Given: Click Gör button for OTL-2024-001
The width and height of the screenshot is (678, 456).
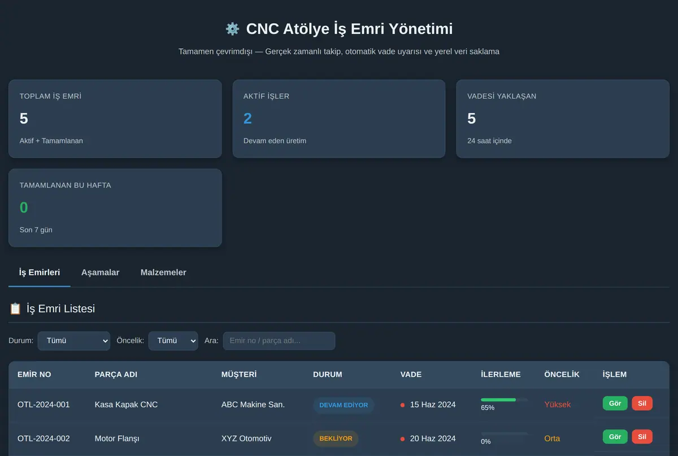Looking at the screenshot, I should (x=615, y=403).
